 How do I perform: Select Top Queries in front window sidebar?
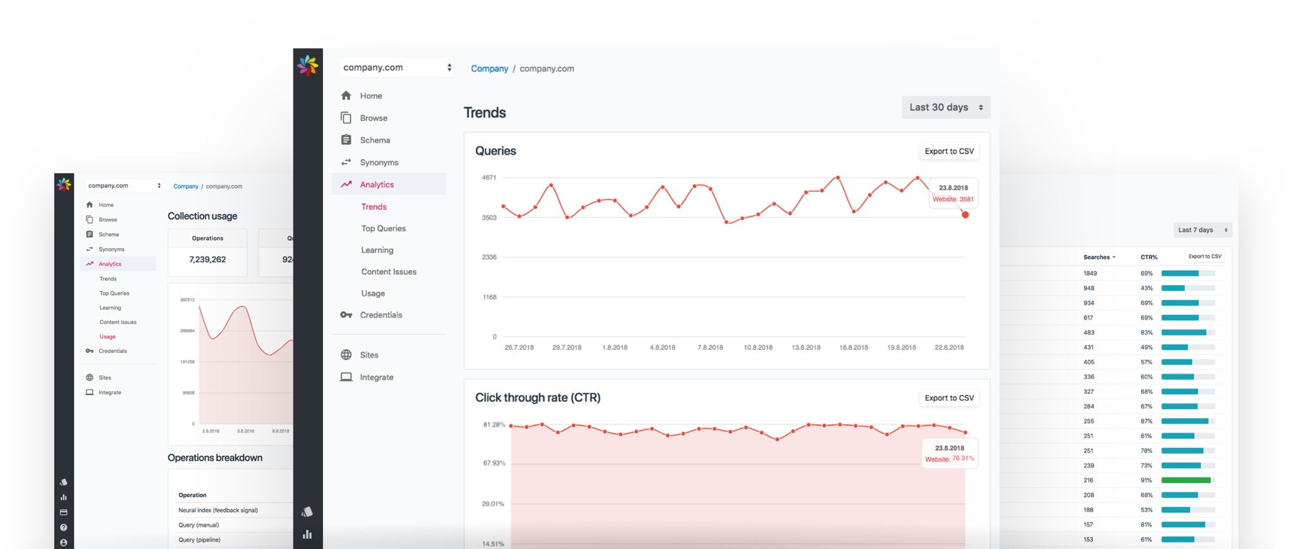click(383, 228)
